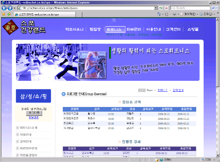Screen dimensions: 220x162
Task: Open the 이용안내 navigation menu
Action: [x=154, y=29]
